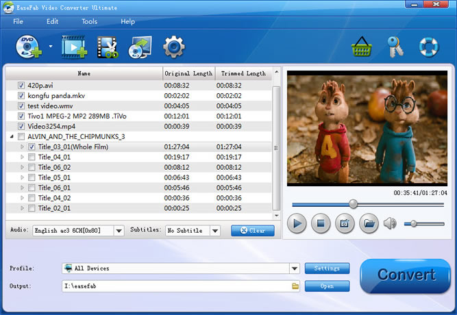Click the volume slider handle

(414, 224)
